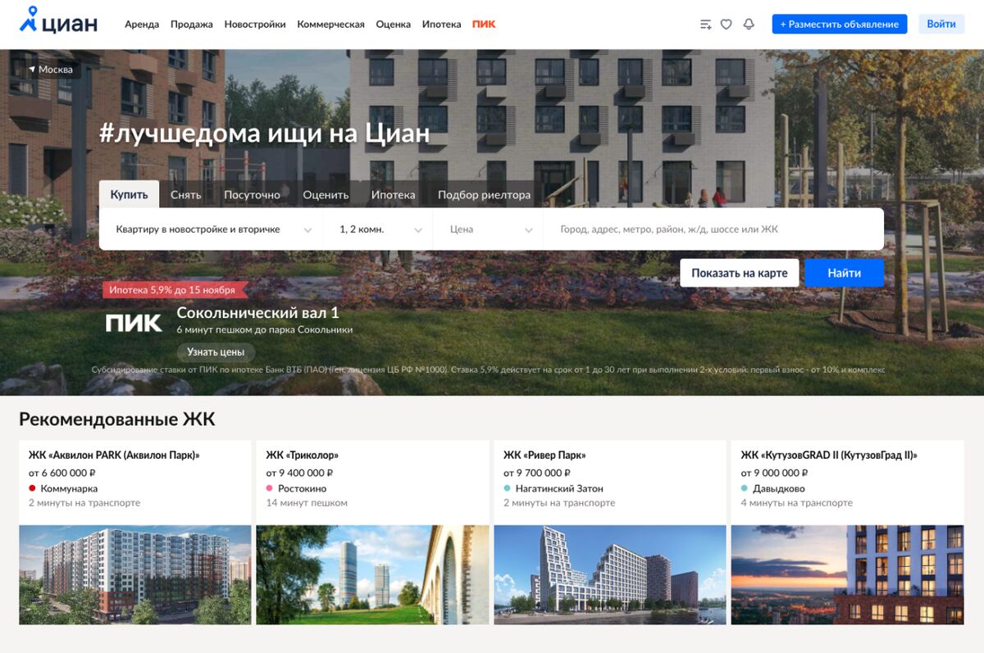Open Новостройки menu
This screenshot has height=653, width=984.
[x=255, y=25]
